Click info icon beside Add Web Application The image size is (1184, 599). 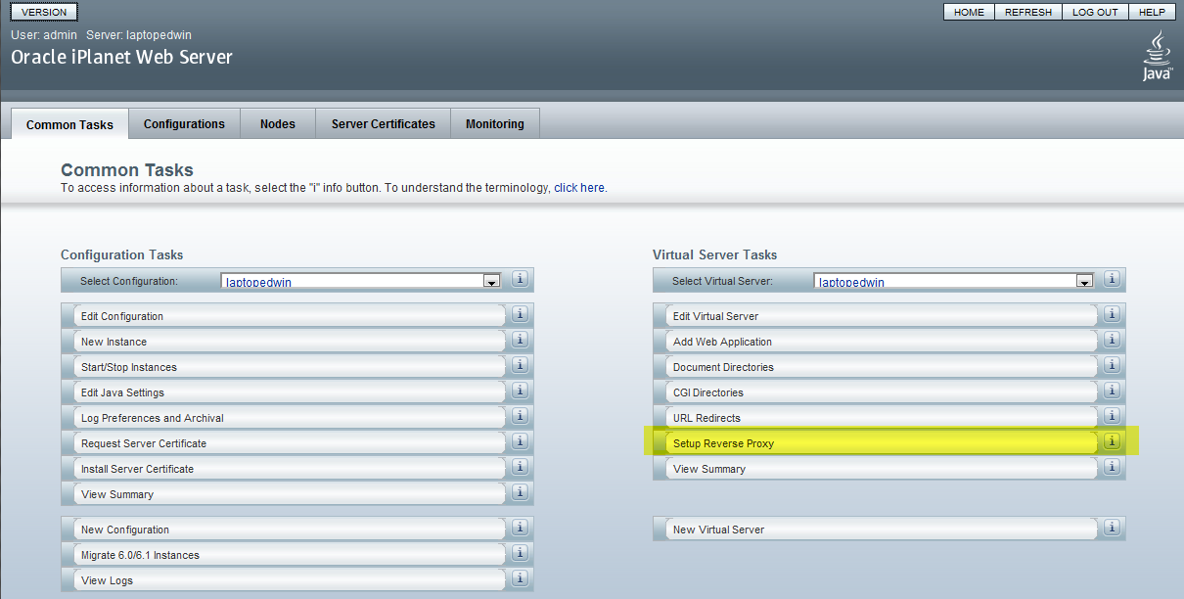[1112, 340]
